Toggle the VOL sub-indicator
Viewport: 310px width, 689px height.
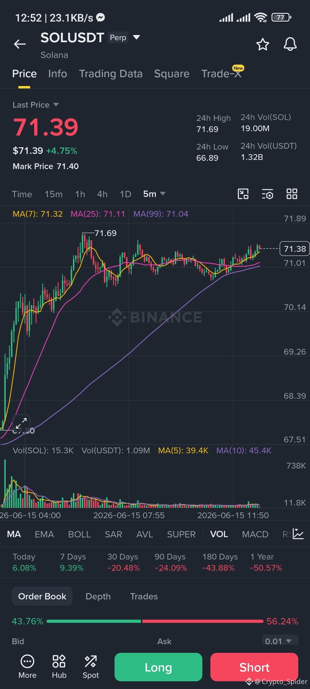pyautogui.click(x=219, y=534)
